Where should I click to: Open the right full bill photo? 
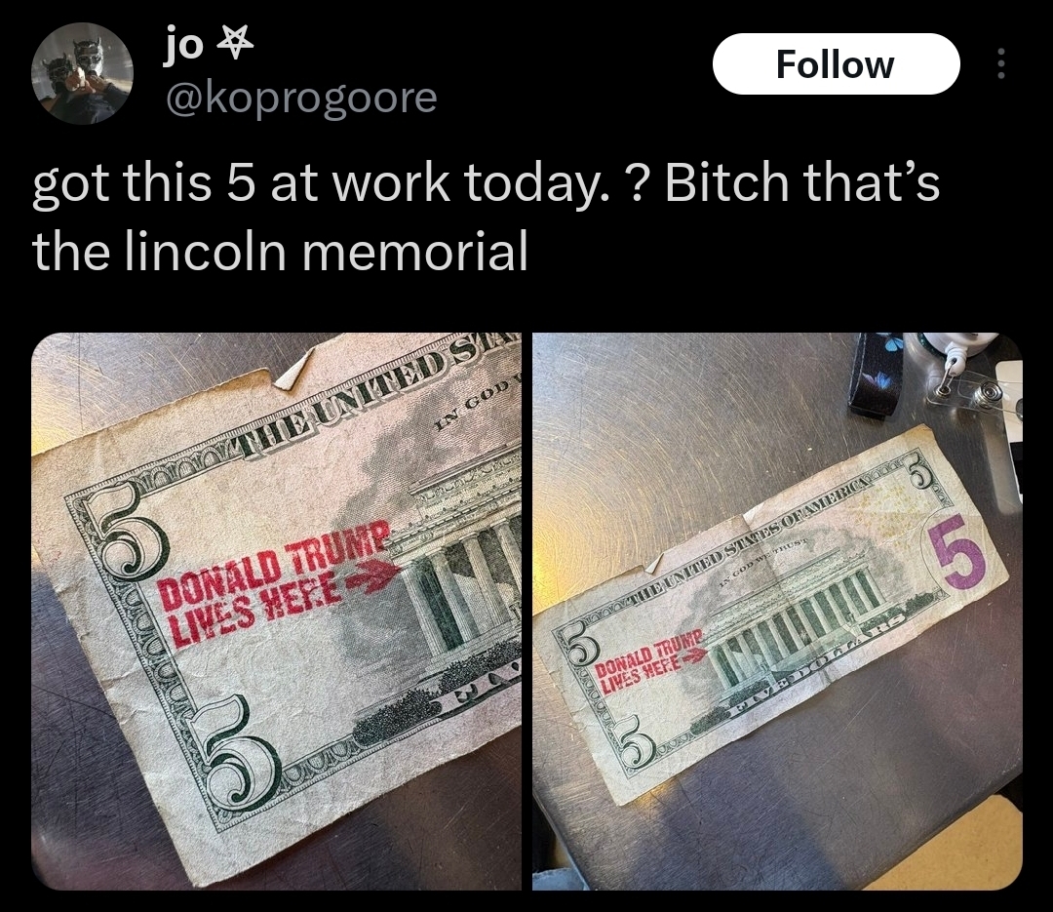pyautogui.click(x=777, y=611)
